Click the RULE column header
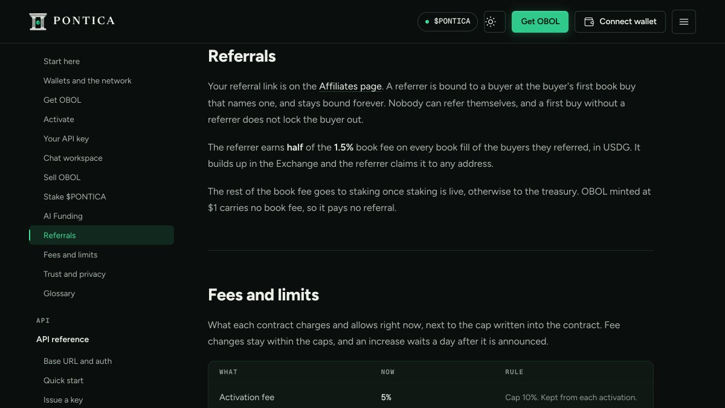The width and height of the screenshot is (725, 408). point(514,372)
